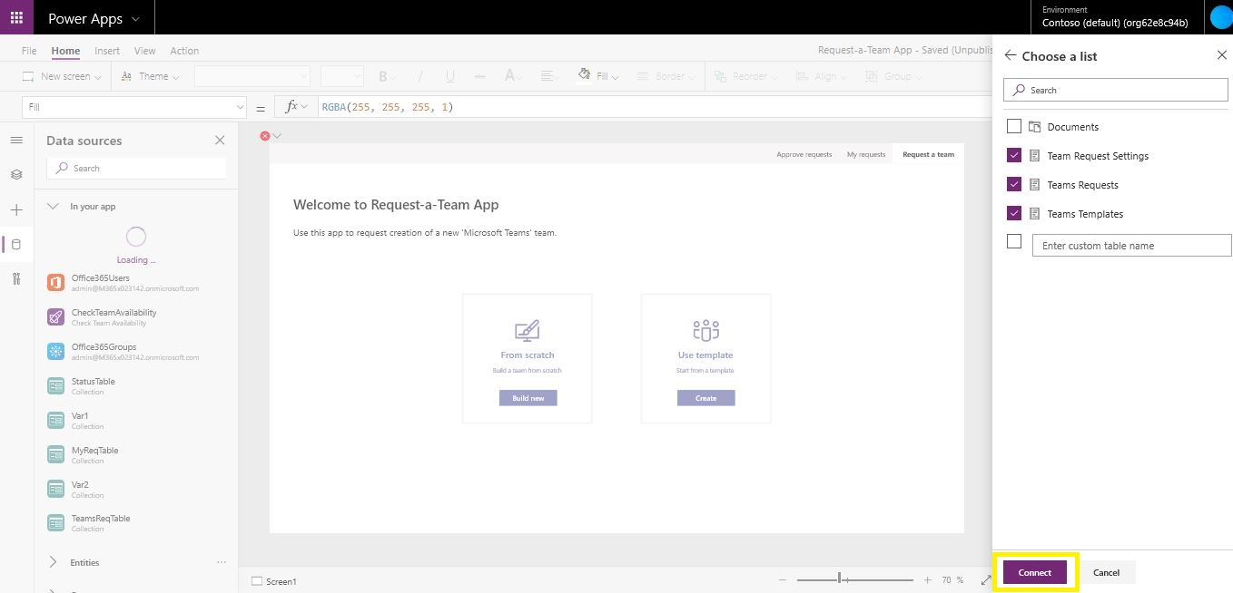Click the Connect button

click(x=1034, y=572)
